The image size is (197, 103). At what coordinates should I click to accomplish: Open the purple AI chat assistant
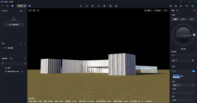coord(13,6)
